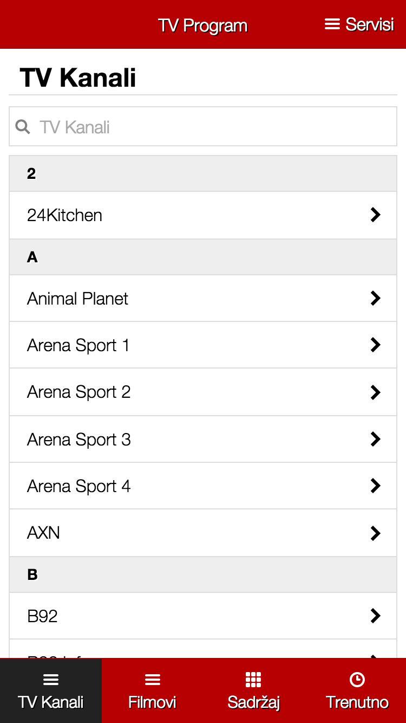Open the 24Kitchen channel chevron

click(375, 215)
